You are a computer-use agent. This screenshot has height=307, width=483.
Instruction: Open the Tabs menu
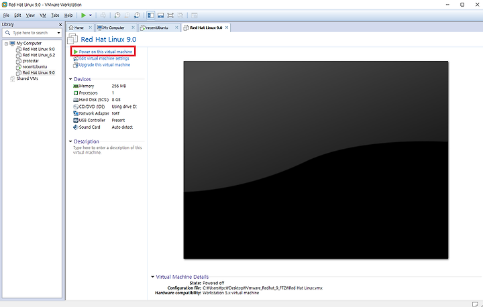[55, 15]
